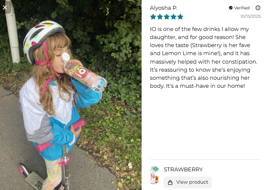Click the fourth rating star
The image size is (265, 190).
pyautogui.click(x=173, y=17)
